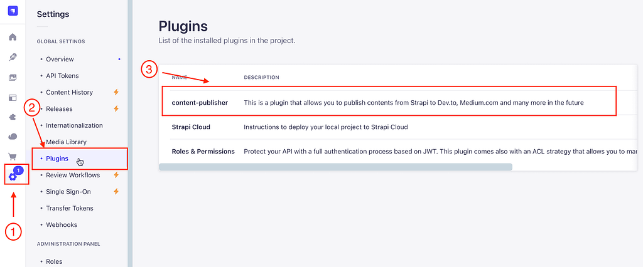Click lightning icon beside Single Sign-On
The height and width of the screenshot is (267, 643).
tap(116, 192)
